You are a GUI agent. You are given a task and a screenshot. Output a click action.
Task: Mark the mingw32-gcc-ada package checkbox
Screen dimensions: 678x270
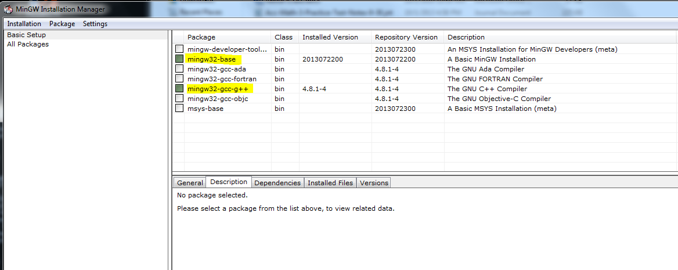[179, 69]
